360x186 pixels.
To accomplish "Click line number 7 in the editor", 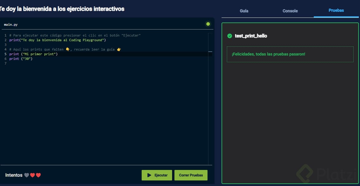I will (5, 63).
